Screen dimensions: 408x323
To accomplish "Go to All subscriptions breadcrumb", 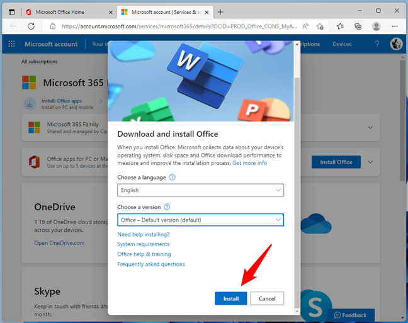I will (39, 62).
